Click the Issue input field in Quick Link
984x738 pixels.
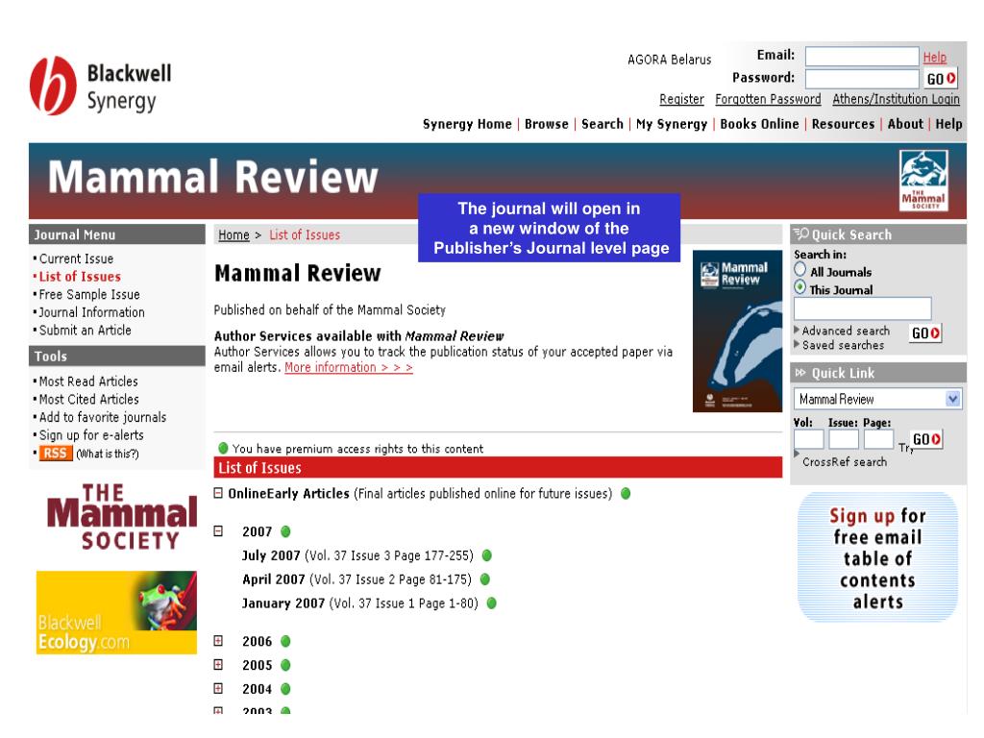tap(844, 439)
